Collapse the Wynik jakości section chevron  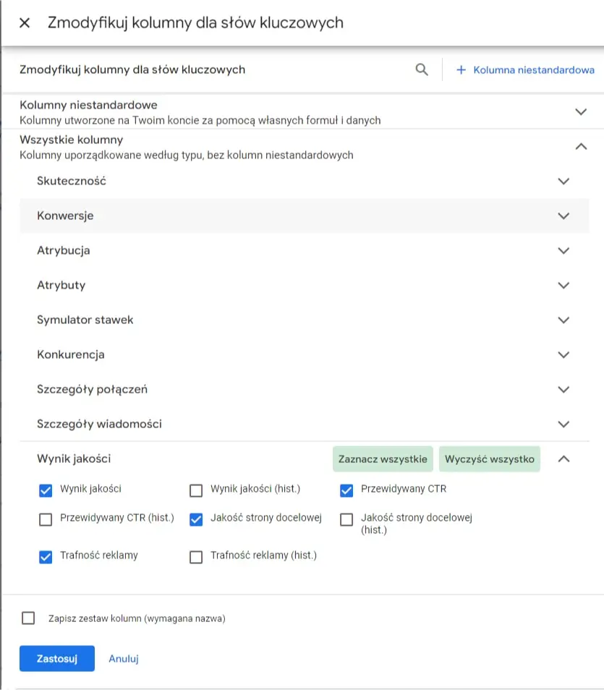coord(564,459)
